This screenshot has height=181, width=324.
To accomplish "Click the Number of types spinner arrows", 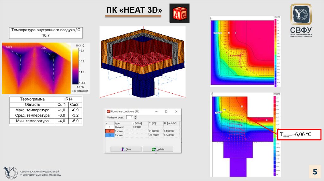I will [x=136, y=117].
